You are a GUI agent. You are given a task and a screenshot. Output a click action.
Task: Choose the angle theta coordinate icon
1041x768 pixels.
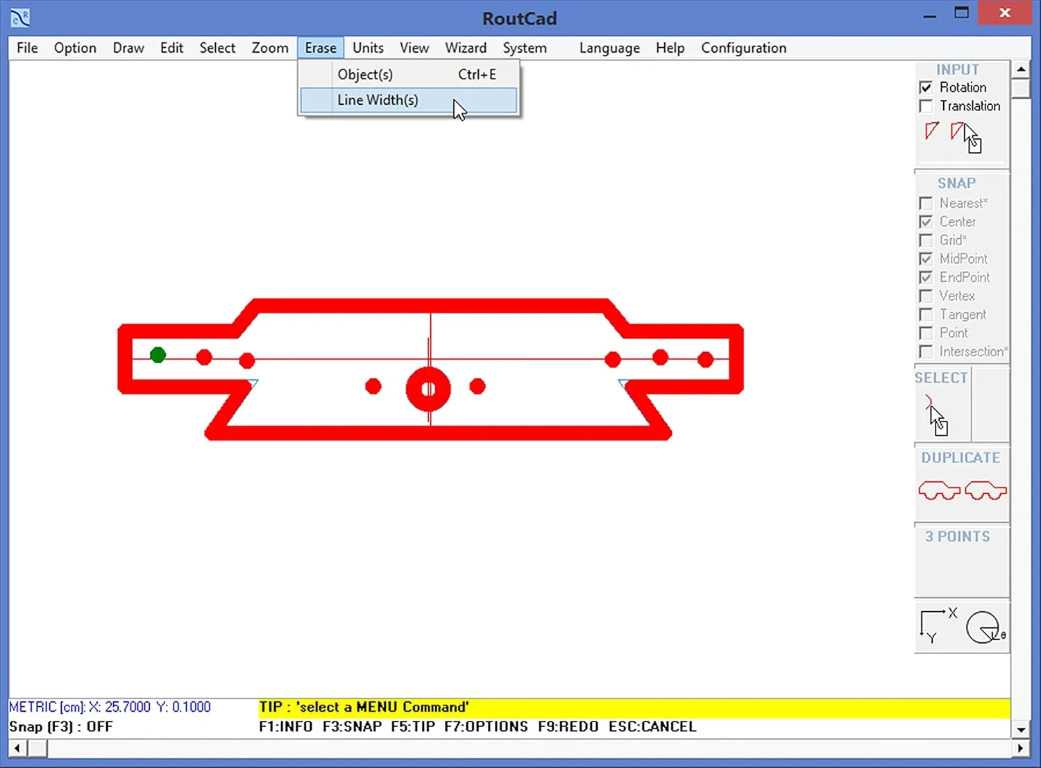pyautogui.click(x=983, y=627)
